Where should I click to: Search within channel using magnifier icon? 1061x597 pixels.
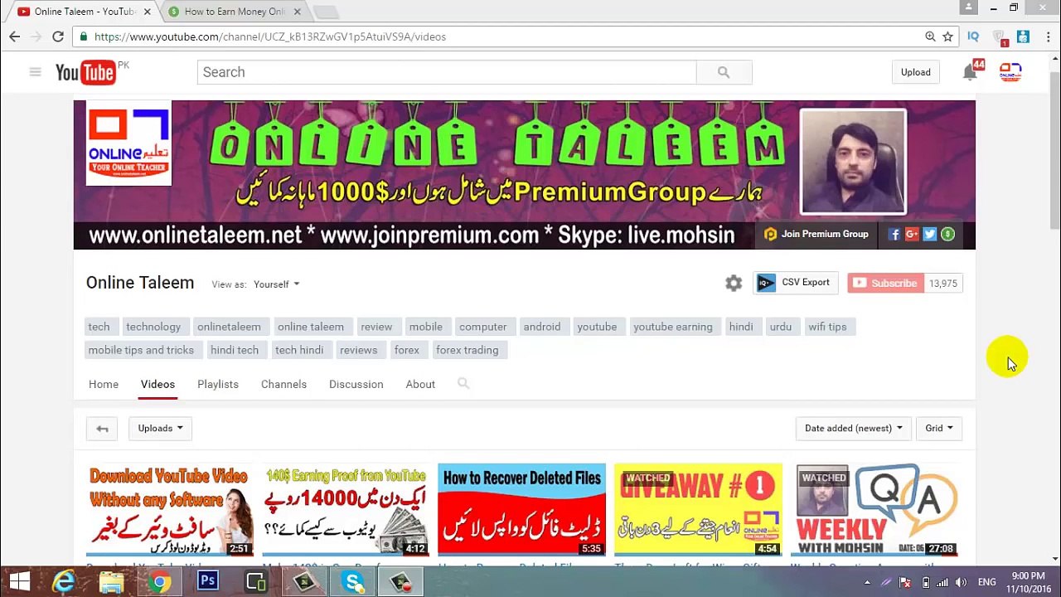click(x=463, y=383)
